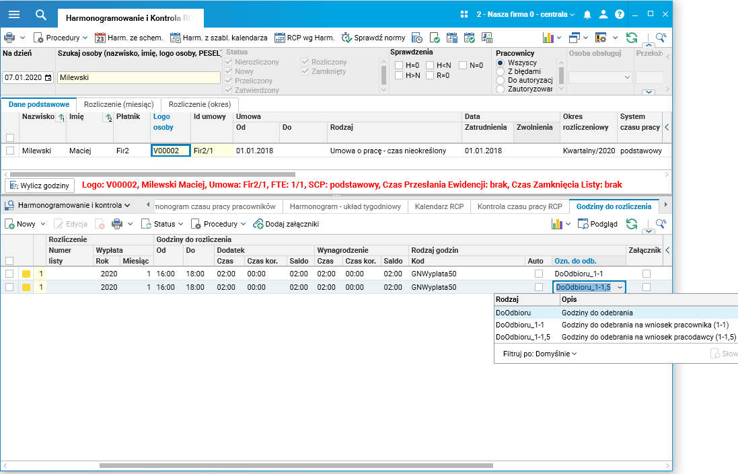This screenshot has height=474, width=738.
Task: Click the person list form icon
Action: click(x=486, y=38)
